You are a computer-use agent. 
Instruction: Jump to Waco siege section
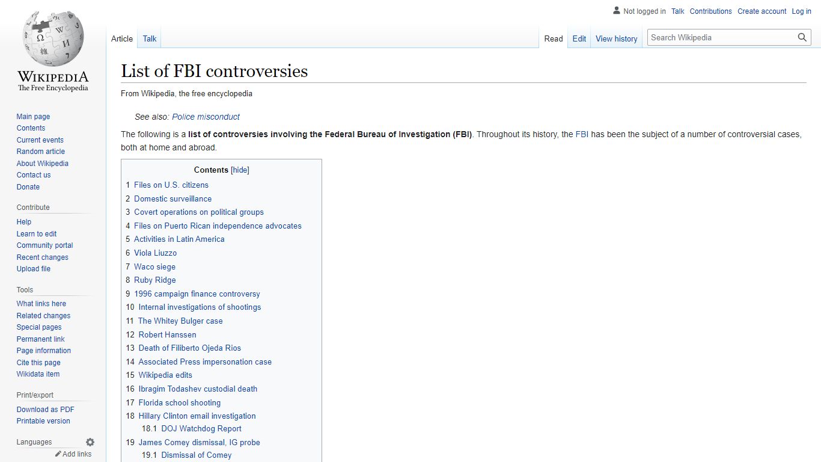click(155, 266)
